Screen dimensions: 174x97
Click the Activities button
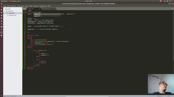pyautogui.click(x=4, y=1)
